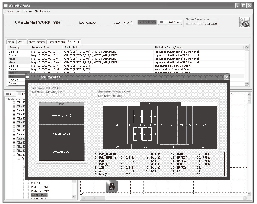This screenshot has width=257, height=204.
Task: Open the System menu
Action: point(9,11)
